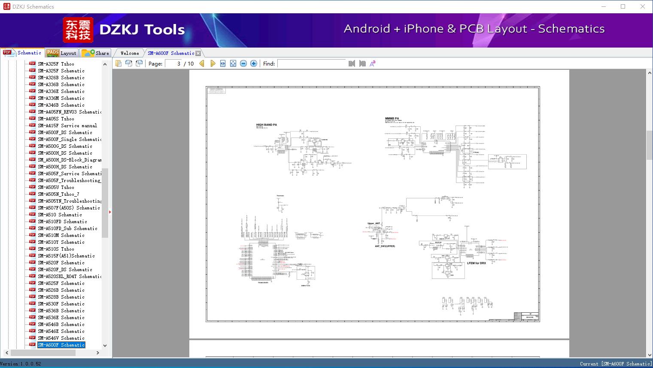653x368 pixels.
Task: Open SM-A415F Service manual entry
Action: pos(67,126)
